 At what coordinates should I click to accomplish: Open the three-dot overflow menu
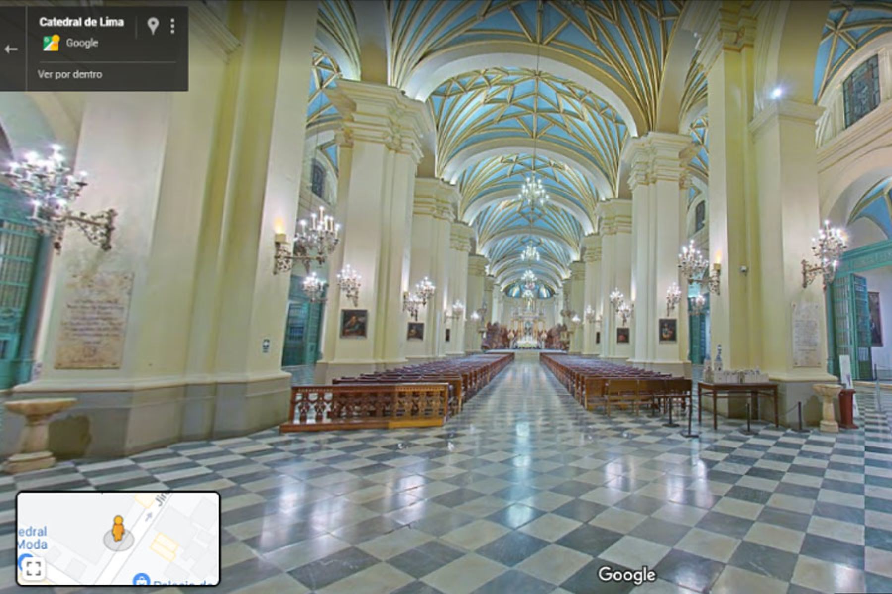[x=172, y=26]
